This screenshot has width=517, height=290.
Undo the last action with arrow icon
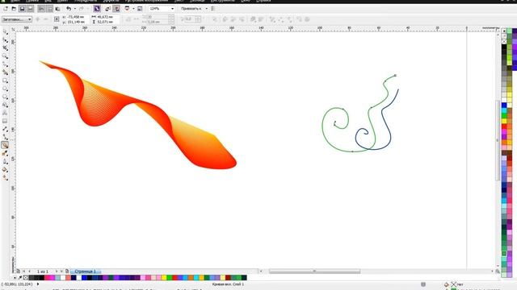point(69,9)
